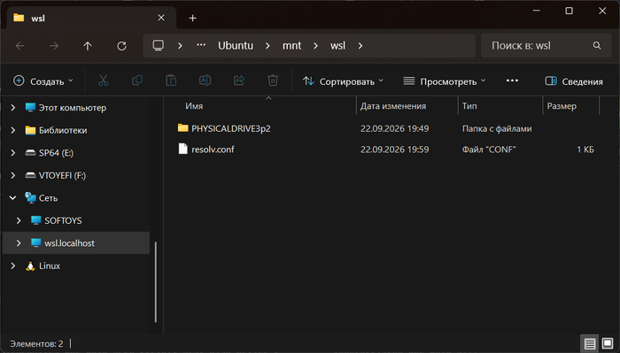
Task: Open the Создать new item button
Action: coord(43,81)
